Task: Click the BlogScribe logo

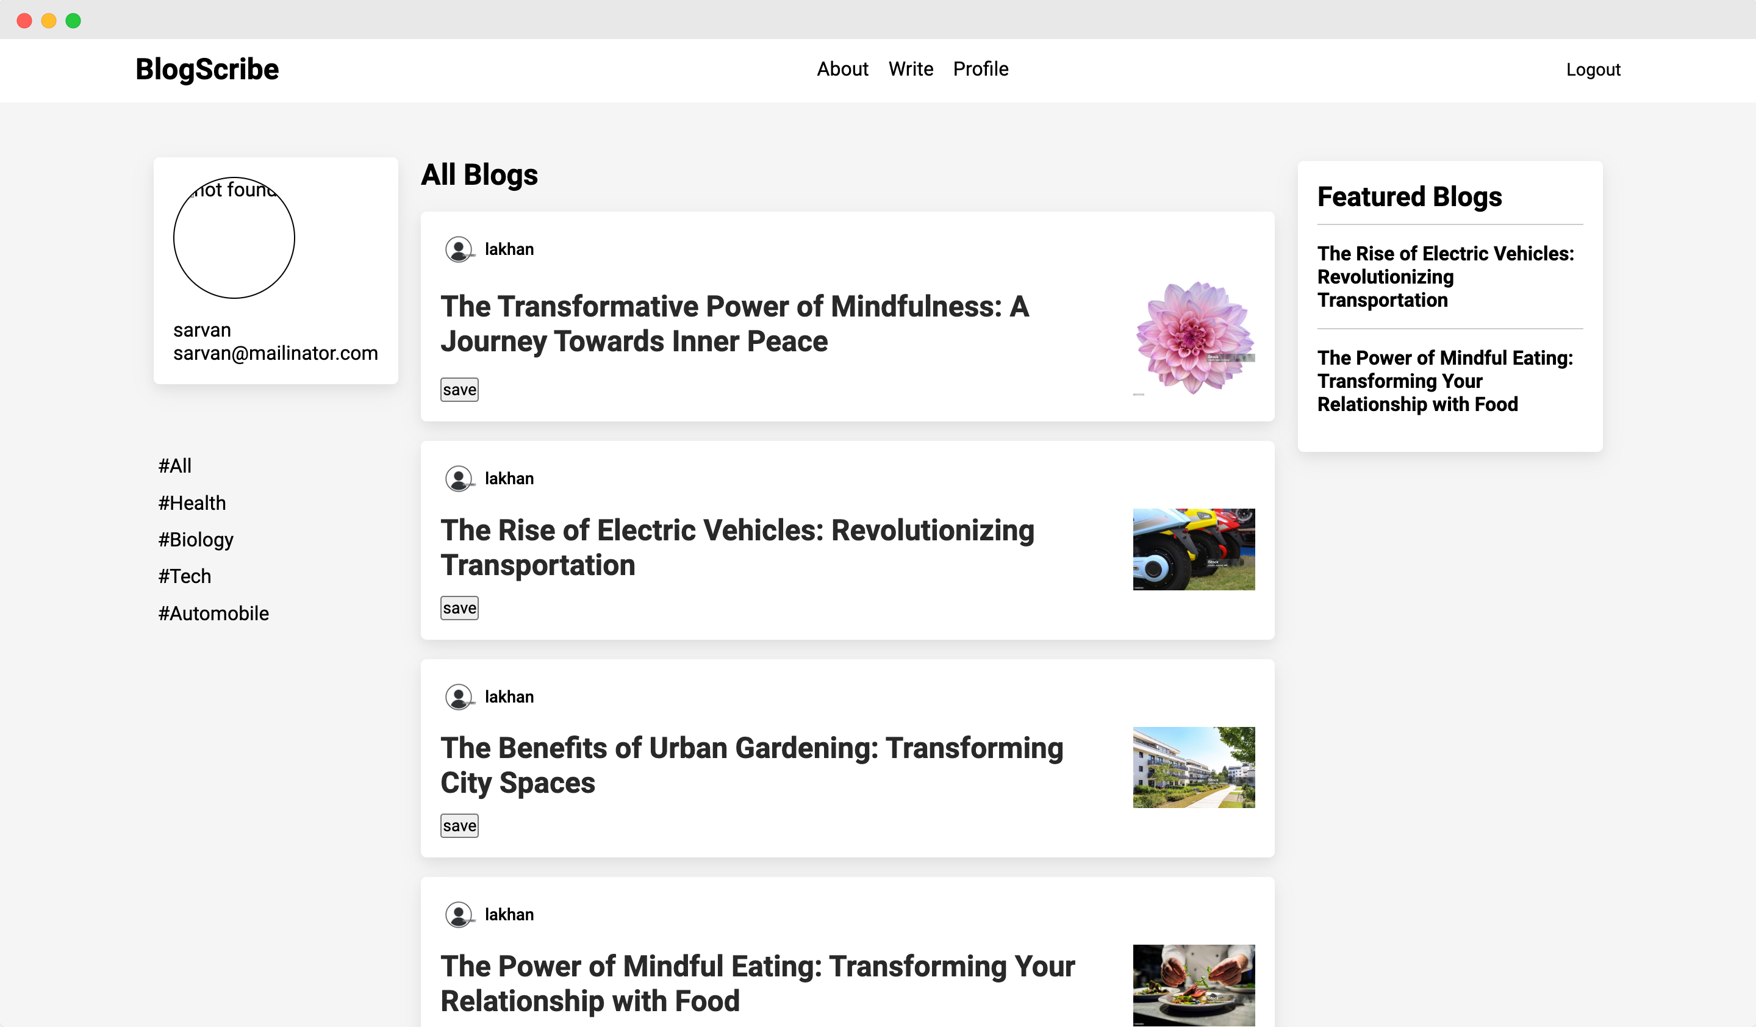Action: click(x=207, y=70)
